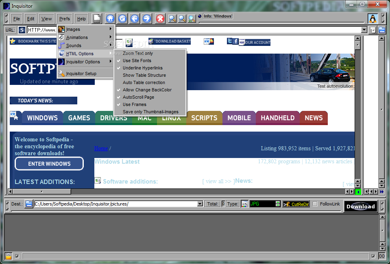Click the bookmark star icon on the webpage

coord(13,41)
